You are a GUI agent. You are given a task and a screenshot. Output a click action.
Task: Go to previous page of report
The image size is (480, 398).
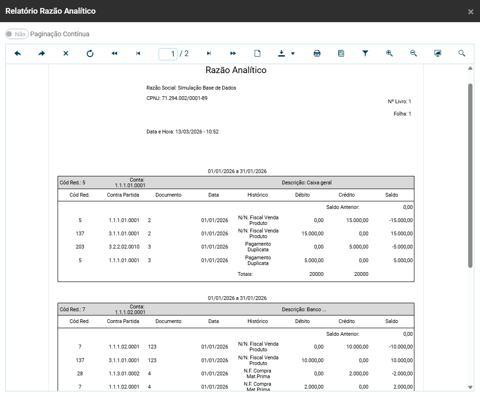click(138, 54)
